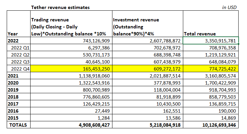Select the '2022 Q1' row label
Image resolution: width=247 pixels, height=134 pixels.
tap(18, 47)
